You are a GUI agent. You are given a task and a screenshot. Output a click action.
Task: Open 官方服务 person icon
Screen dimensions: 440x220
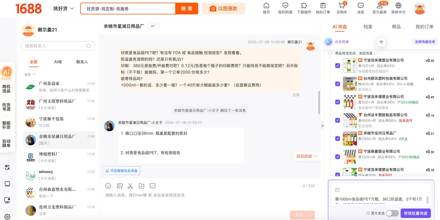tap(379, 6)
